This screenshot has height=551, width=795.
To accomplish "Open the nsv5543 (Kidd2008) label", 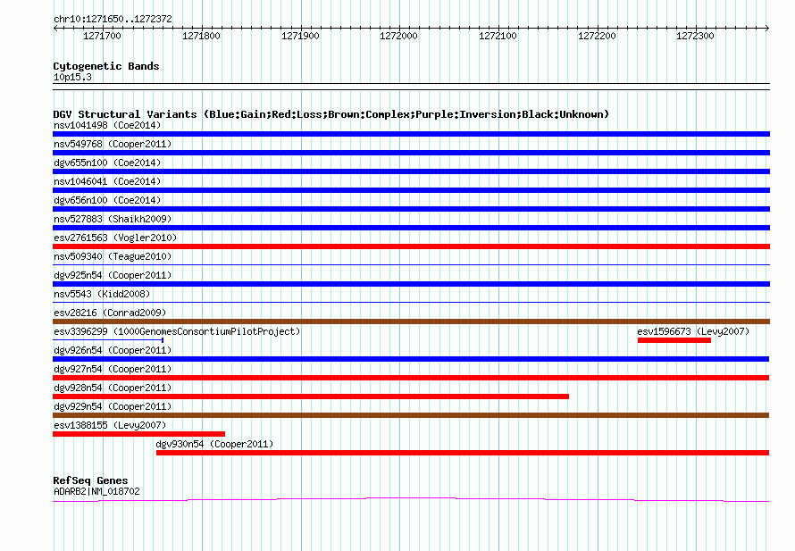I will tap(102, 294).
